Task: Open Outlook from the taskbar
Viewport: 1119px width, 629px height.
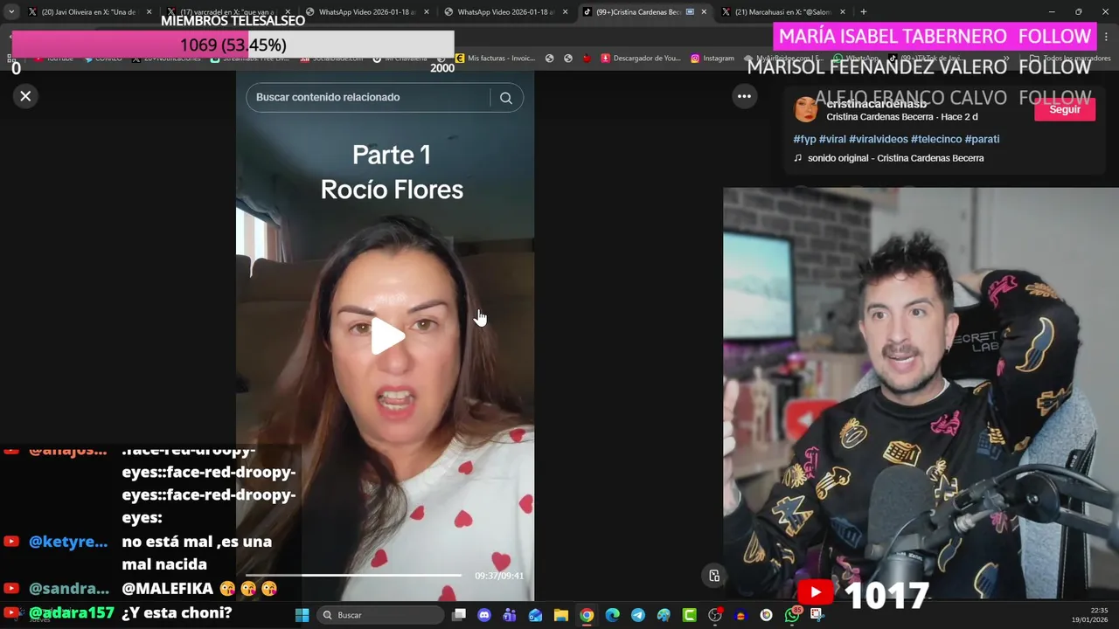Action: pos(535,615)
